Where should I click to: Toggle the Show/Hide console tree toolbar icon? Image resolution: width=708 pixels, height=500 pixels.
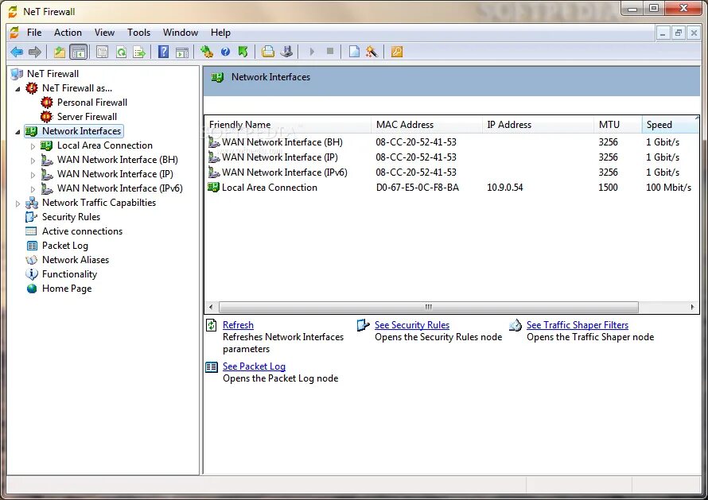pos(79,52)
